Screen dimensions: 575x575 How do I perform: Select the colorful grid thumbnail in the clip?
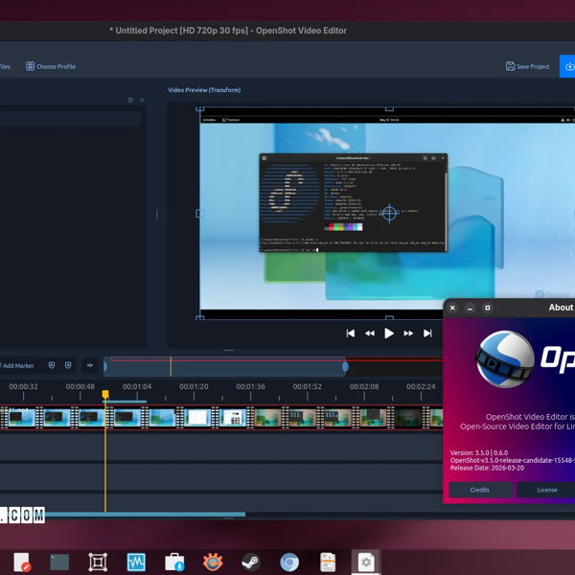tap(233, 418)
